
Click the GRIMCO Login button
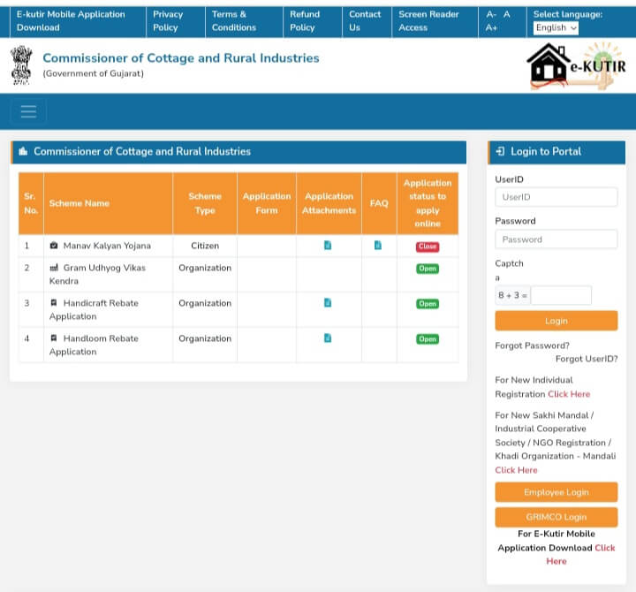pos(556,517)
